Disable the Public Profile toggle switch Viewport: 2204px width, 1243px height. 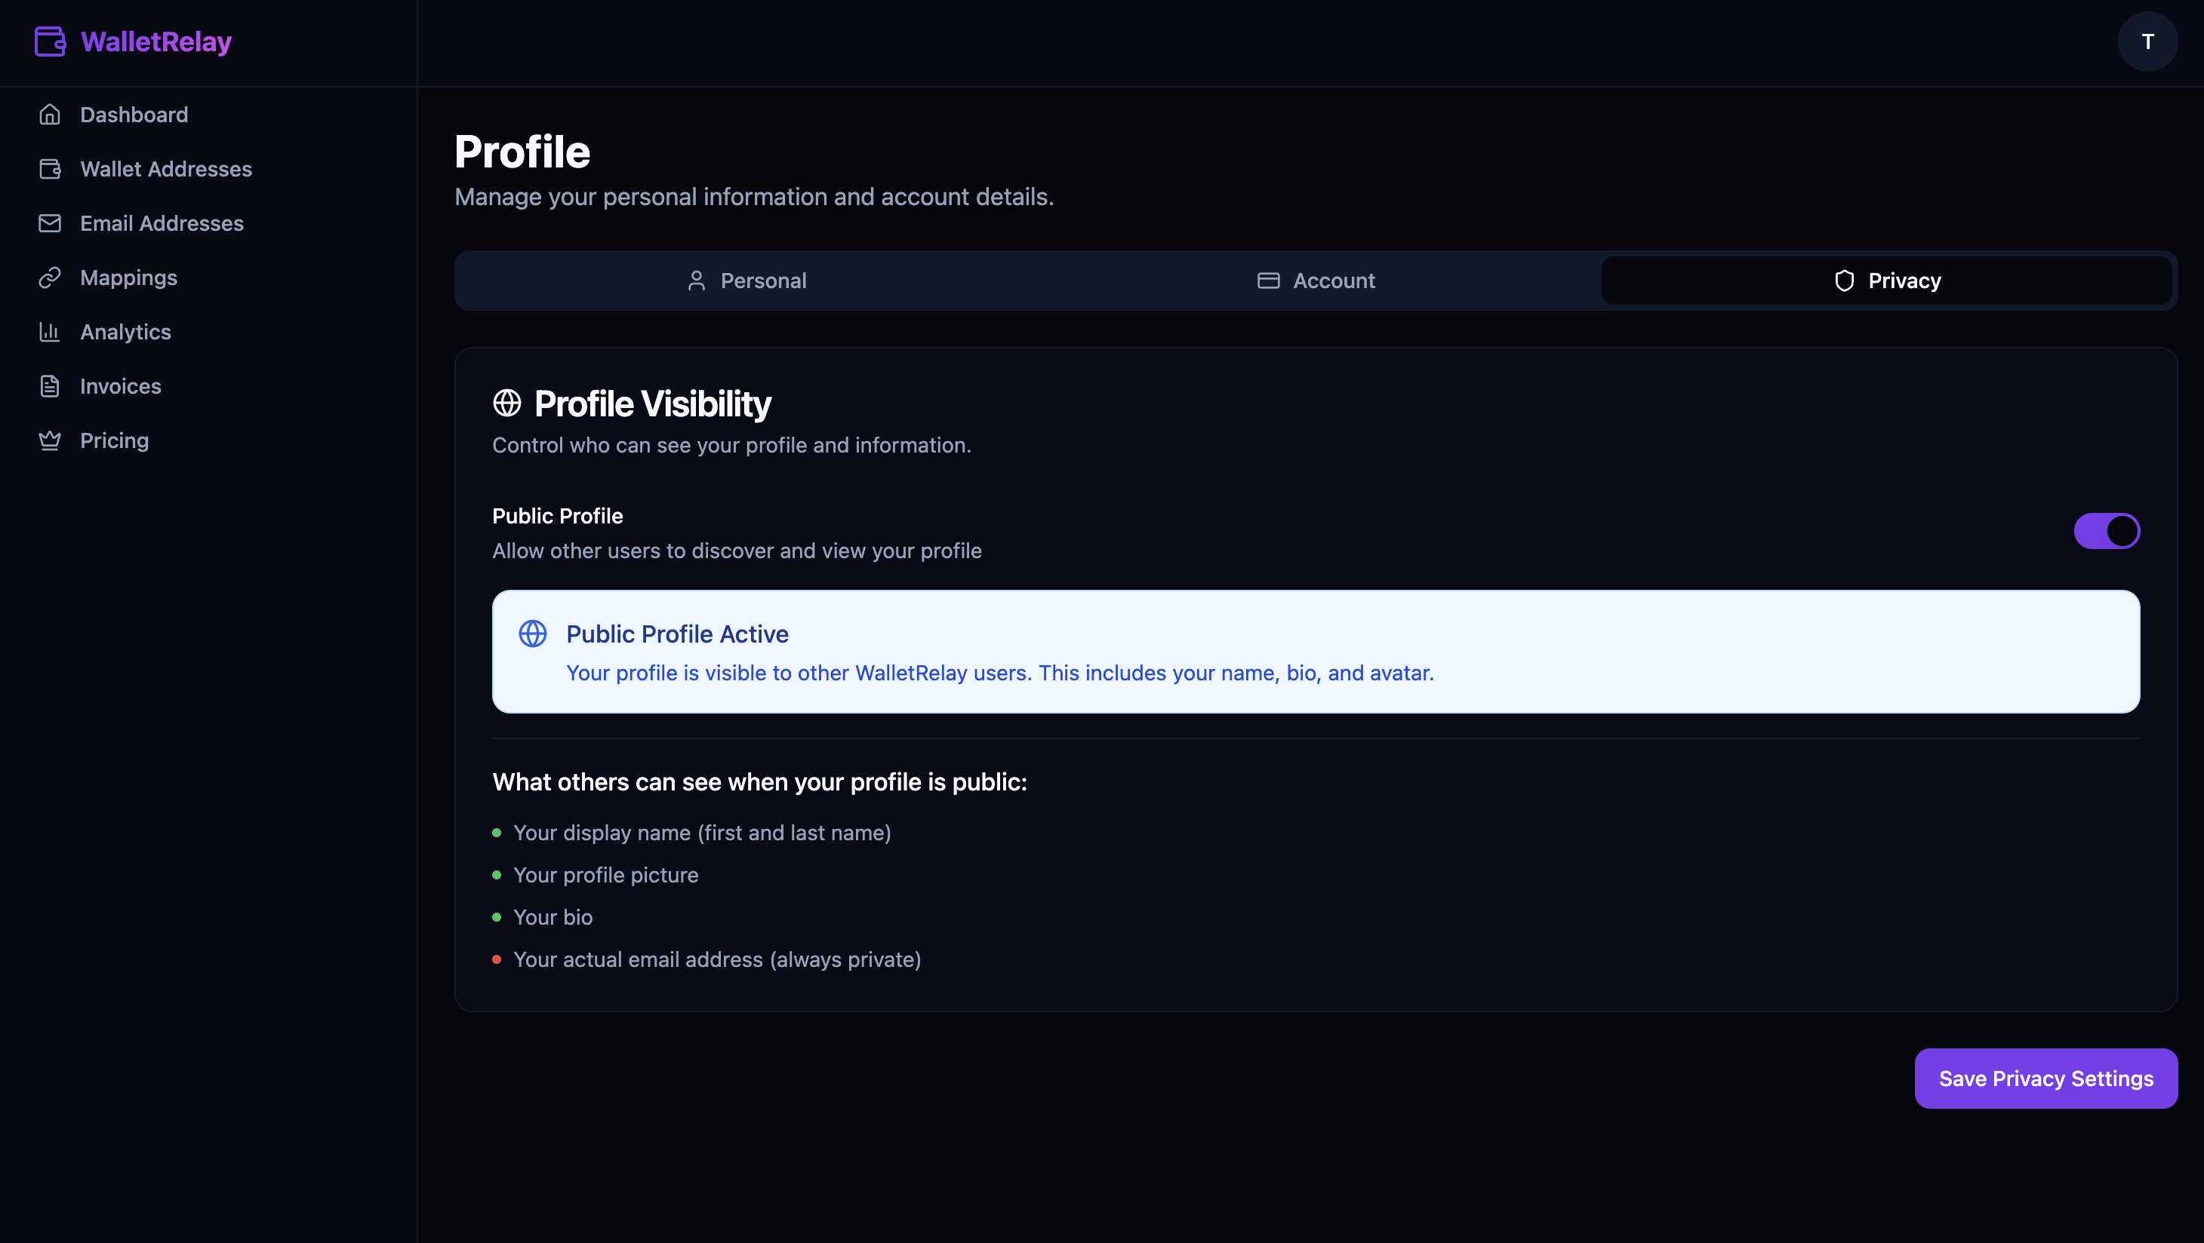(2107, 531)
